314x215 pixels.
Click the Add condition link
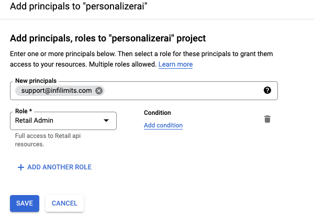163,125
